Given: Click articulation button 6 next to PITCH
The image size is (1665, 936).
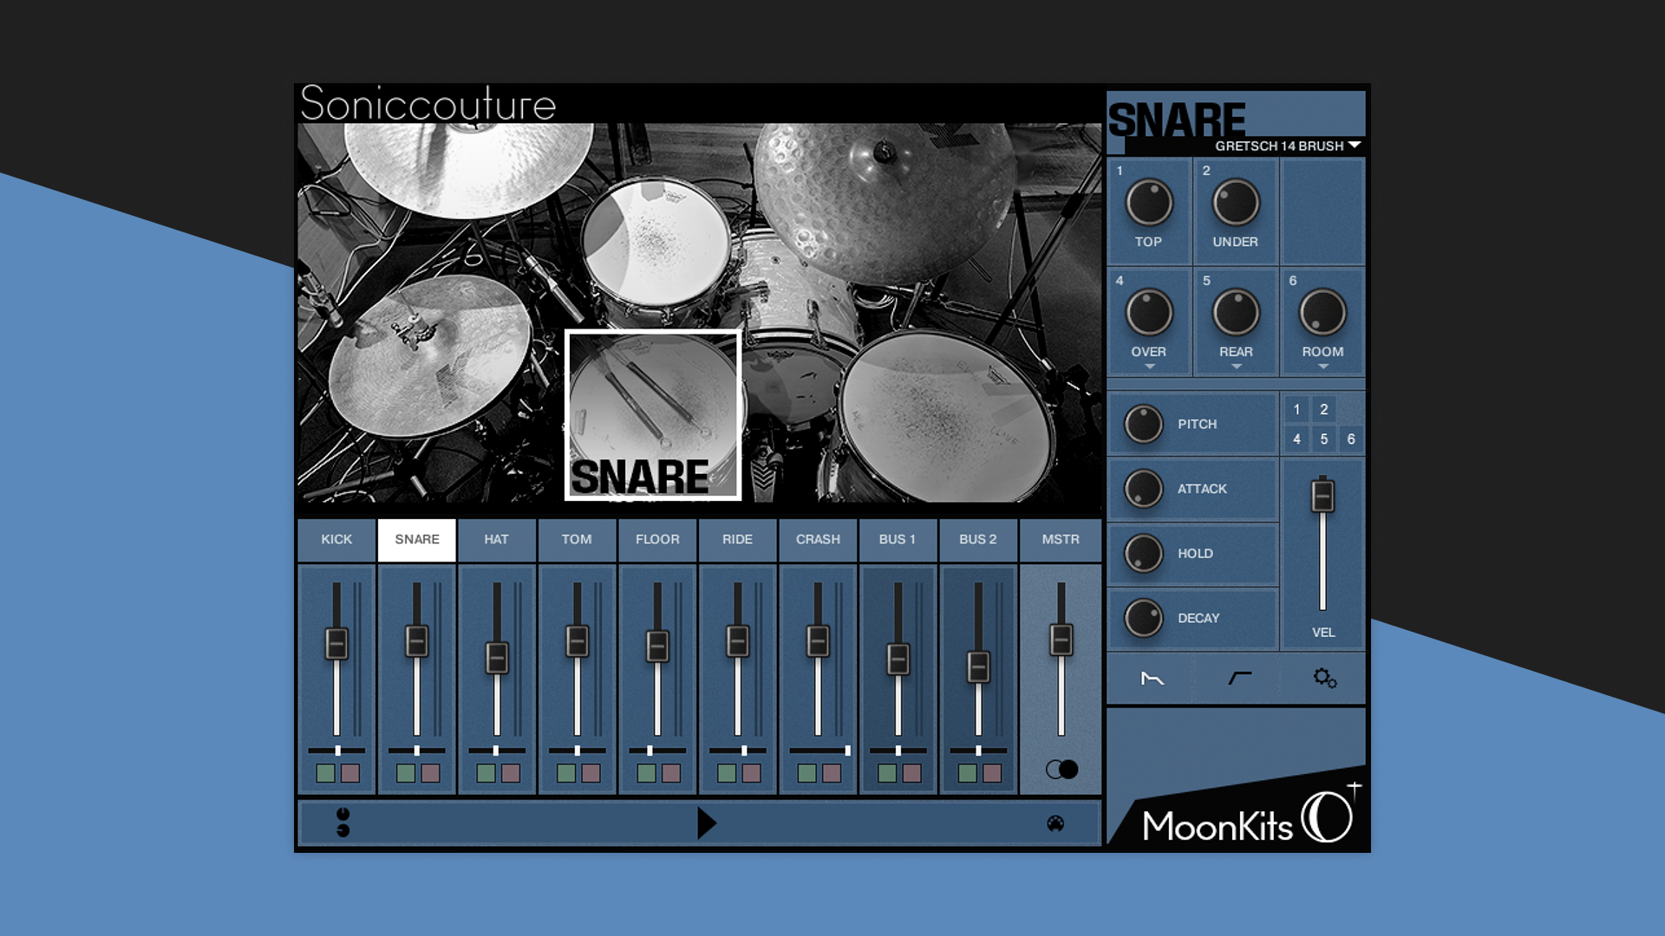Looking at the screenshot, I should 1350,439.
